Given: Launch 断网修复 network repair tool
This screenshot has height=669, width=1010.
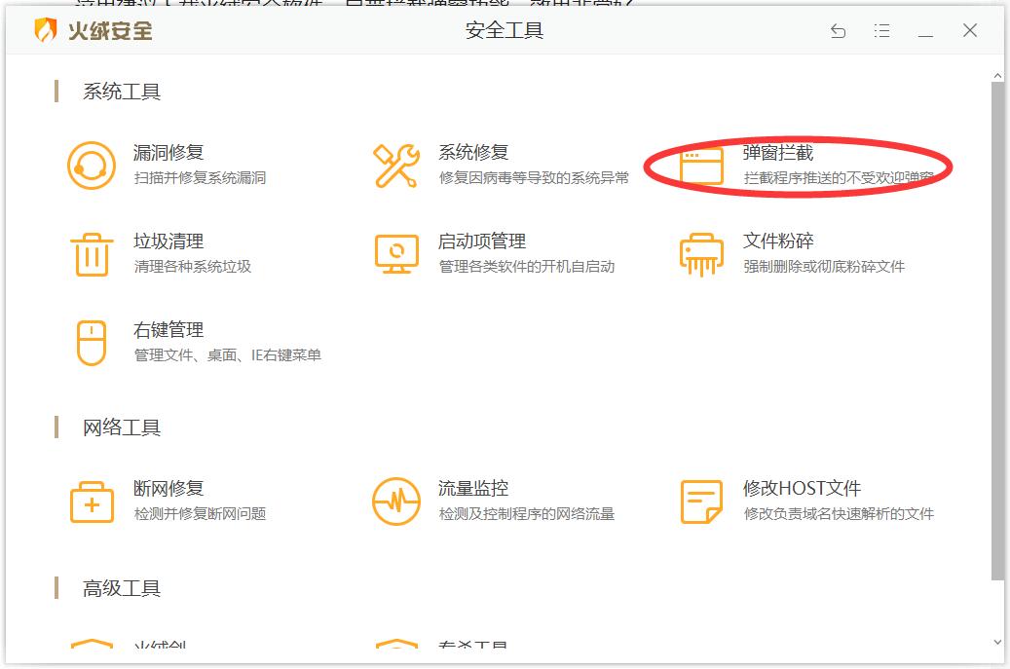Looking at the screenshot, I should point(135,500).
